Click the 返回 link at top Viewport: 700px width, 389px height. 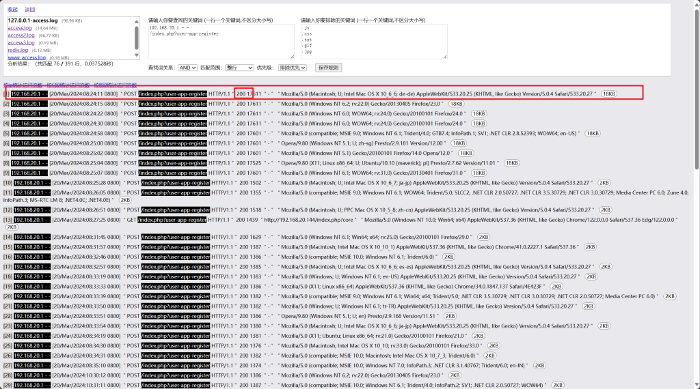pos(29,10)
